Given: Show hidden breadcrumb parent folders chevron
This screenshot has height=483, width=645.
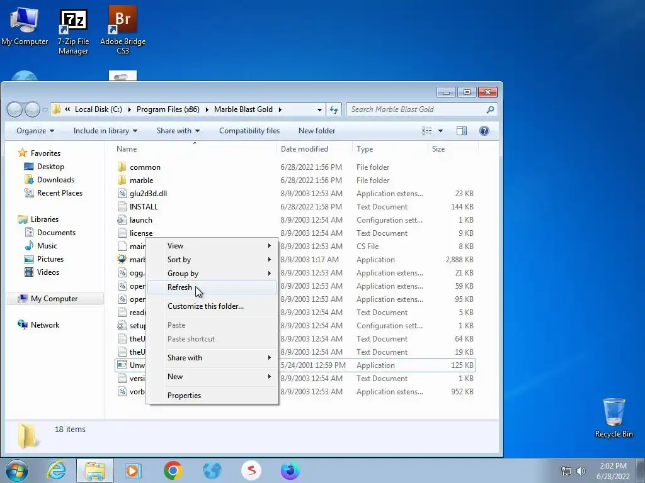Looking at the screenshot, I should coord(67,109).
